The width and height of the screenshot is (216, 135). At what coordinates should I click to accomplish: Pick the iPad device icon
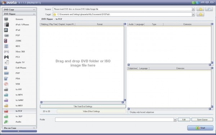tap(6, 30)
